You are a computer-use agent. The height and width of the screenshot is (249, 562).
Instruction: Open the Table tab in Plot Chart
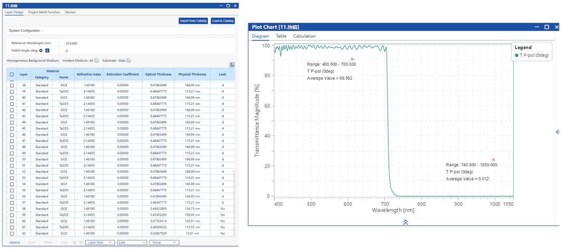(x=281, y=36)
